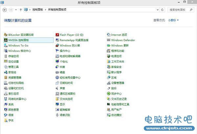This screenshot has height=134, width=197.
Task: Open the 文件夹选项 link
Action: click(66, 99)
